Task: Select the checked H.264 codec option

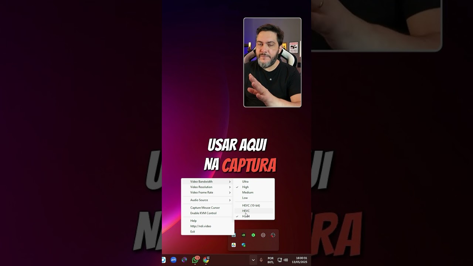Action: coord(254,216)
